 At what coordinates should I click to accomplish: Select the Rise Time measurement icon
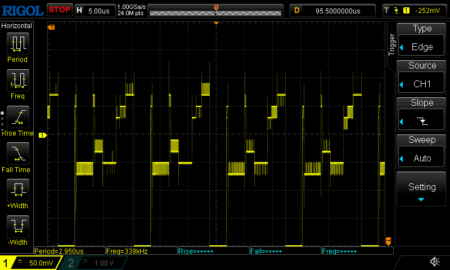coord(17,120)
